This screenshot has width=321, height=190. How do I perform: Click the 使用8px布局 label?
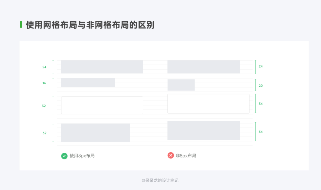pyautogui.click(x=82, y=156)
